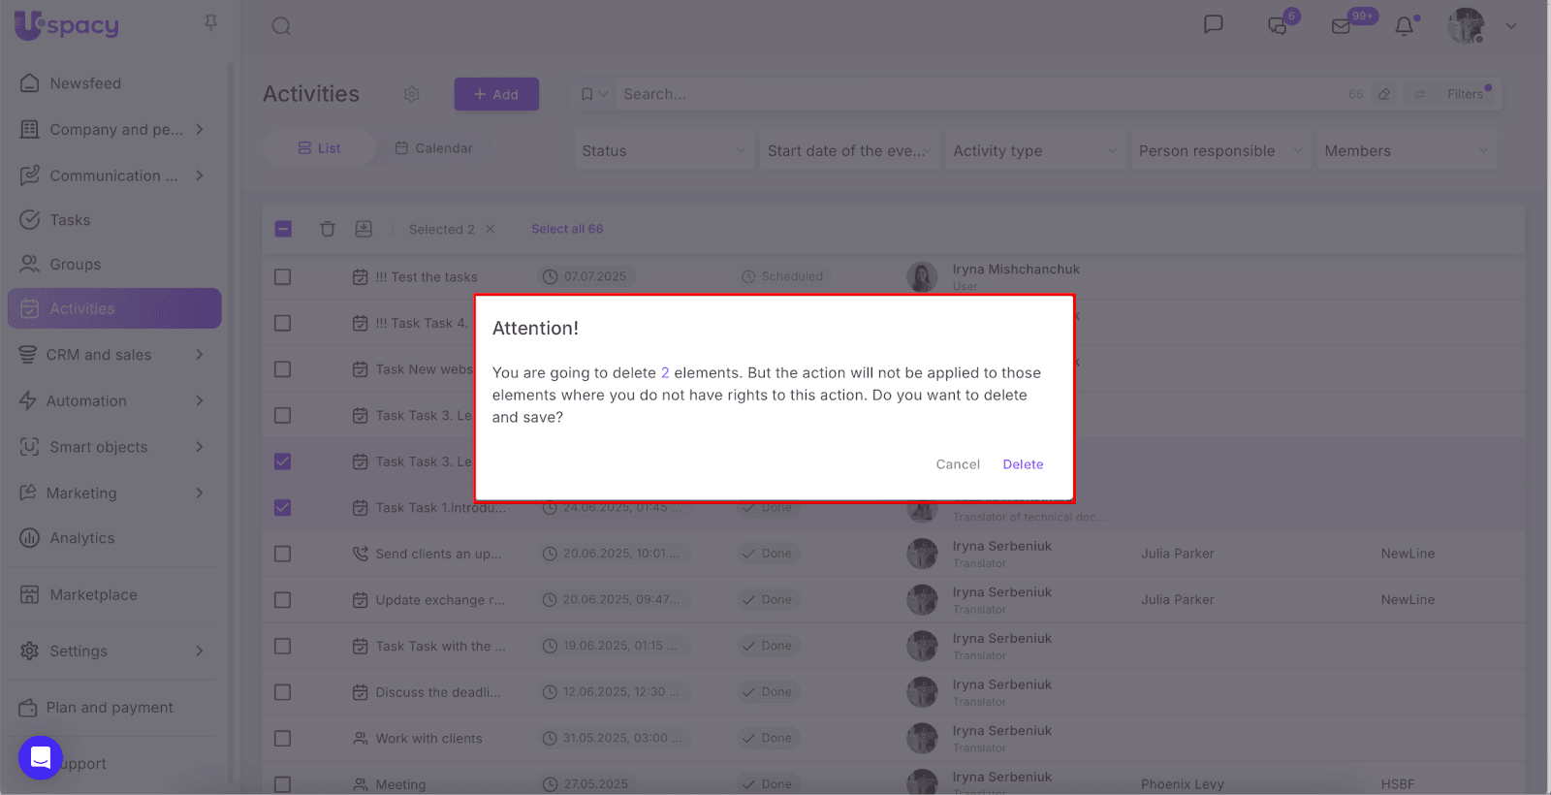The width and height of the screenshot is (1551, 795).
Task: Click the pin sidebar icon
Action: (210, 22)
